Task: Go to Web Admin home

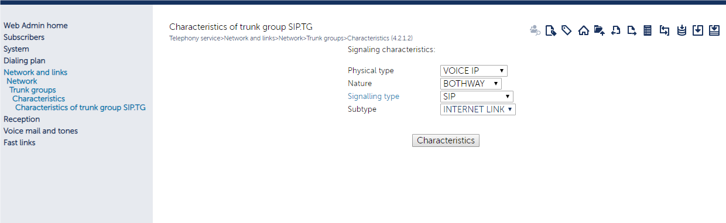Action: click(36, 26)
